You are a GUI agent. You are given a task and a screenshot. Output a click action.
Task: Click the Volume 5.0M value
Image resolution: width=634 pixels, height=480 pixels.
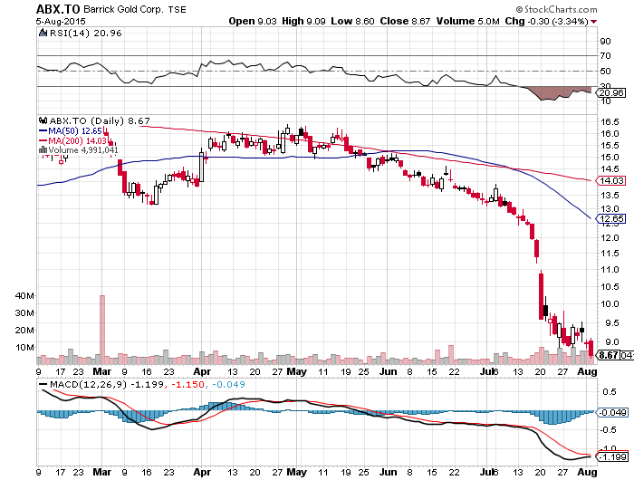[x=468, y=21]
